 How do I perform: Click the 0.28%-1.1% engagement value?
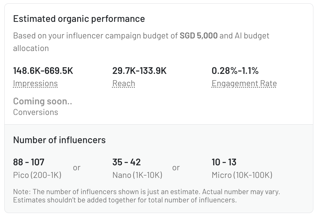tap(235, 71)
